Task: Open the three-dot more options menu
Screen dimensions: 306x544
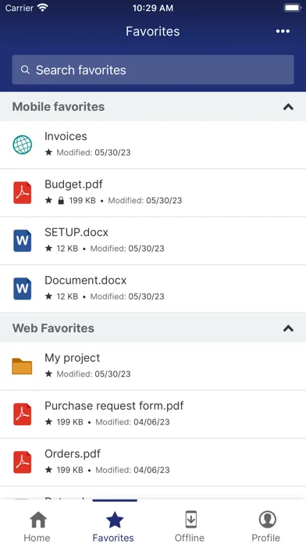Action: tap(283, 31)
